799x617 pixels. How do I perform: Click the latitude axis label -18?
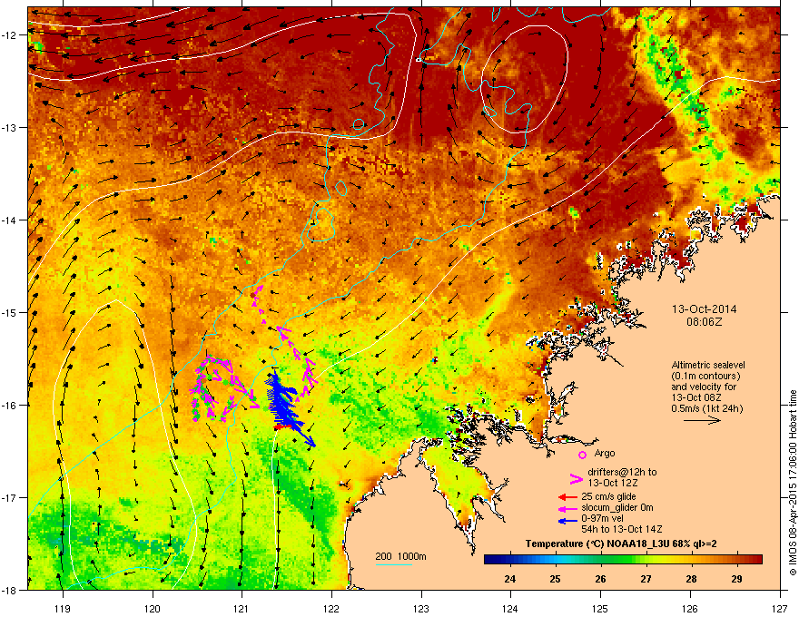click(x=10, y=590)
